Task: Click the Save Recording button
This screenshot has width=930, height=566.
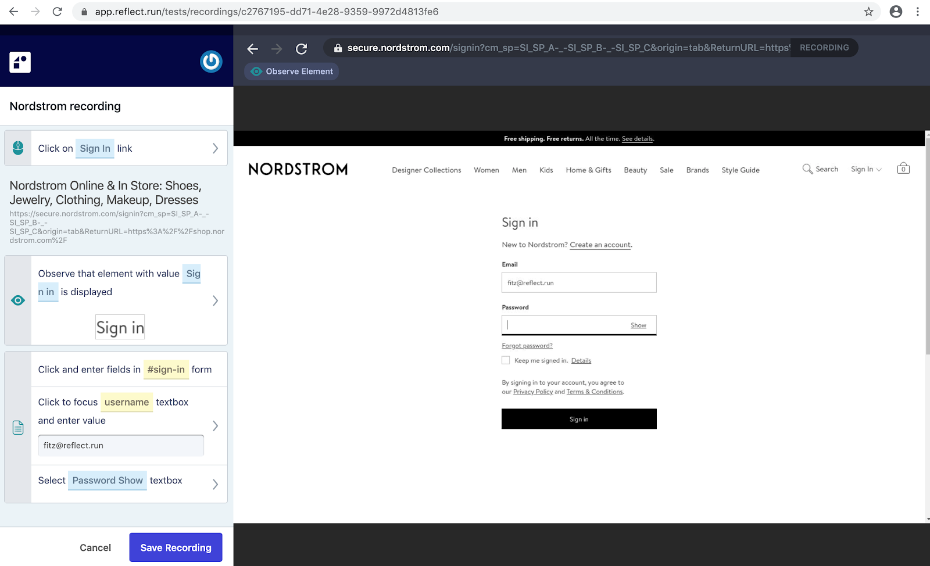Action: point(176,547)
